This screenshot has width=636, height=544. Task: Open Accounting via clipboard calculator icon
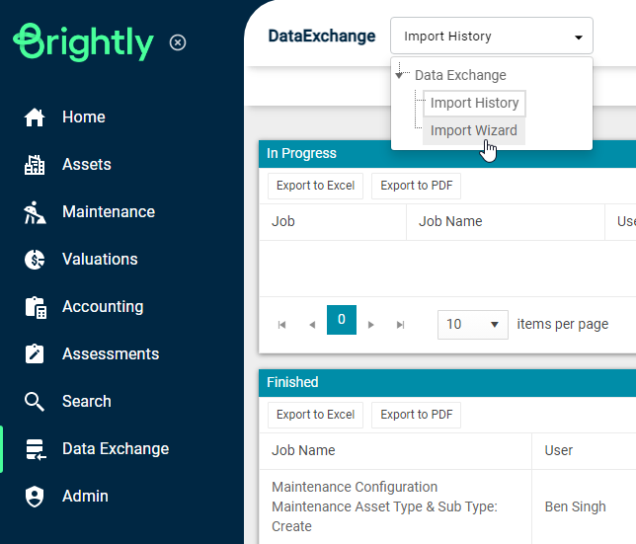pyautogui.click(x=35, y=307)
